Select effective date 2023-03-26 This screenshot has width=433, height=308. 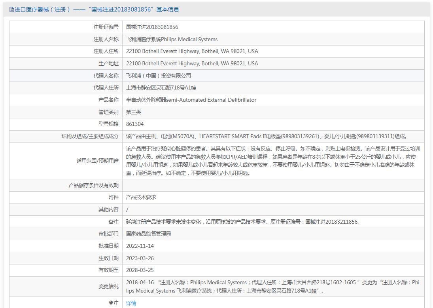[140, 258]
